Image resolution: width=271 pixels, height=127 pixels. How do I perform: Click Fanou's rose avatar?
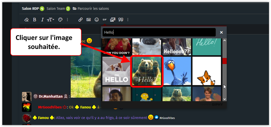(27, 118)
